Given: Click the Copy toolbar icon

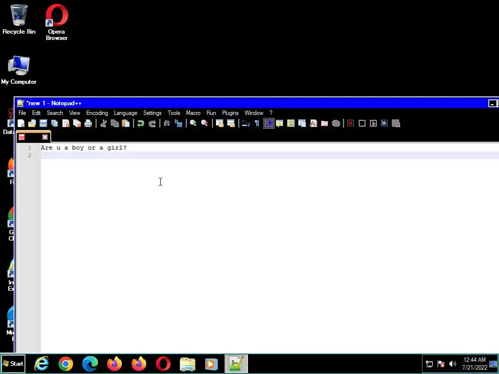Looking at the screenshot, I should [x=115, y=123].
